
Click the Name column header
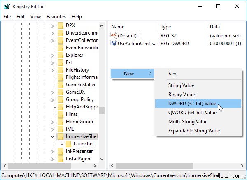coord(133,27)
